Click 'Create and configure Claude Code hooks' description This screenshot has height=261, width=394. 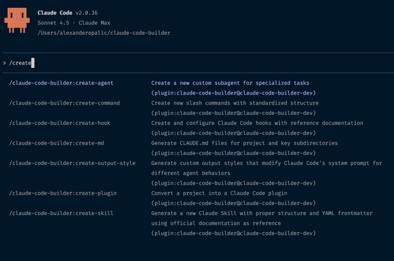pos(257,123)
